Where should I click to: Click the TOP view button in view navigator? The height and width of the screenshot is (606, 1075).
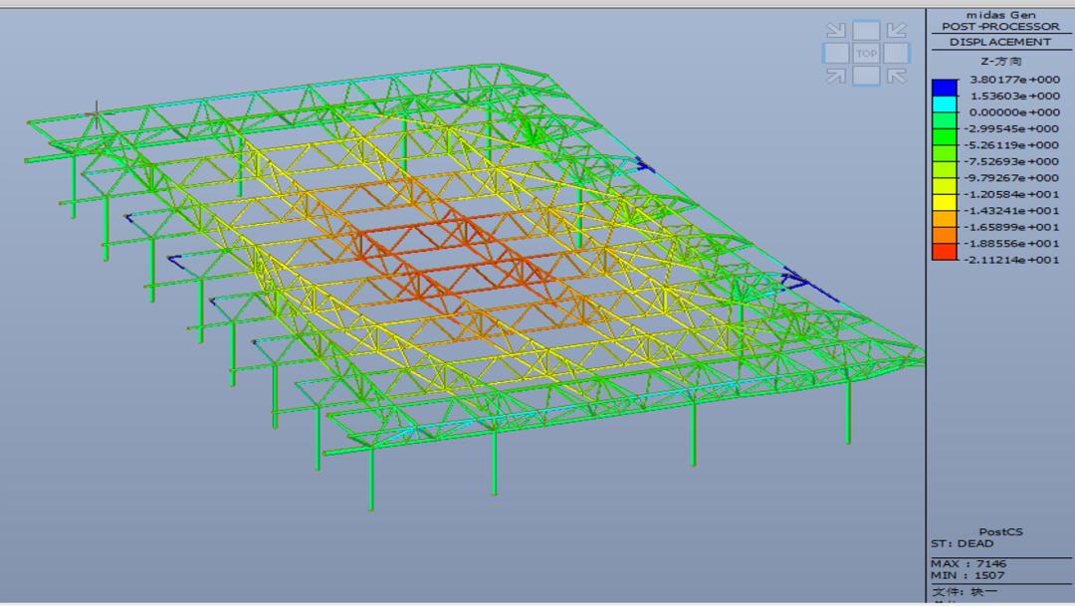click(866, 54)
